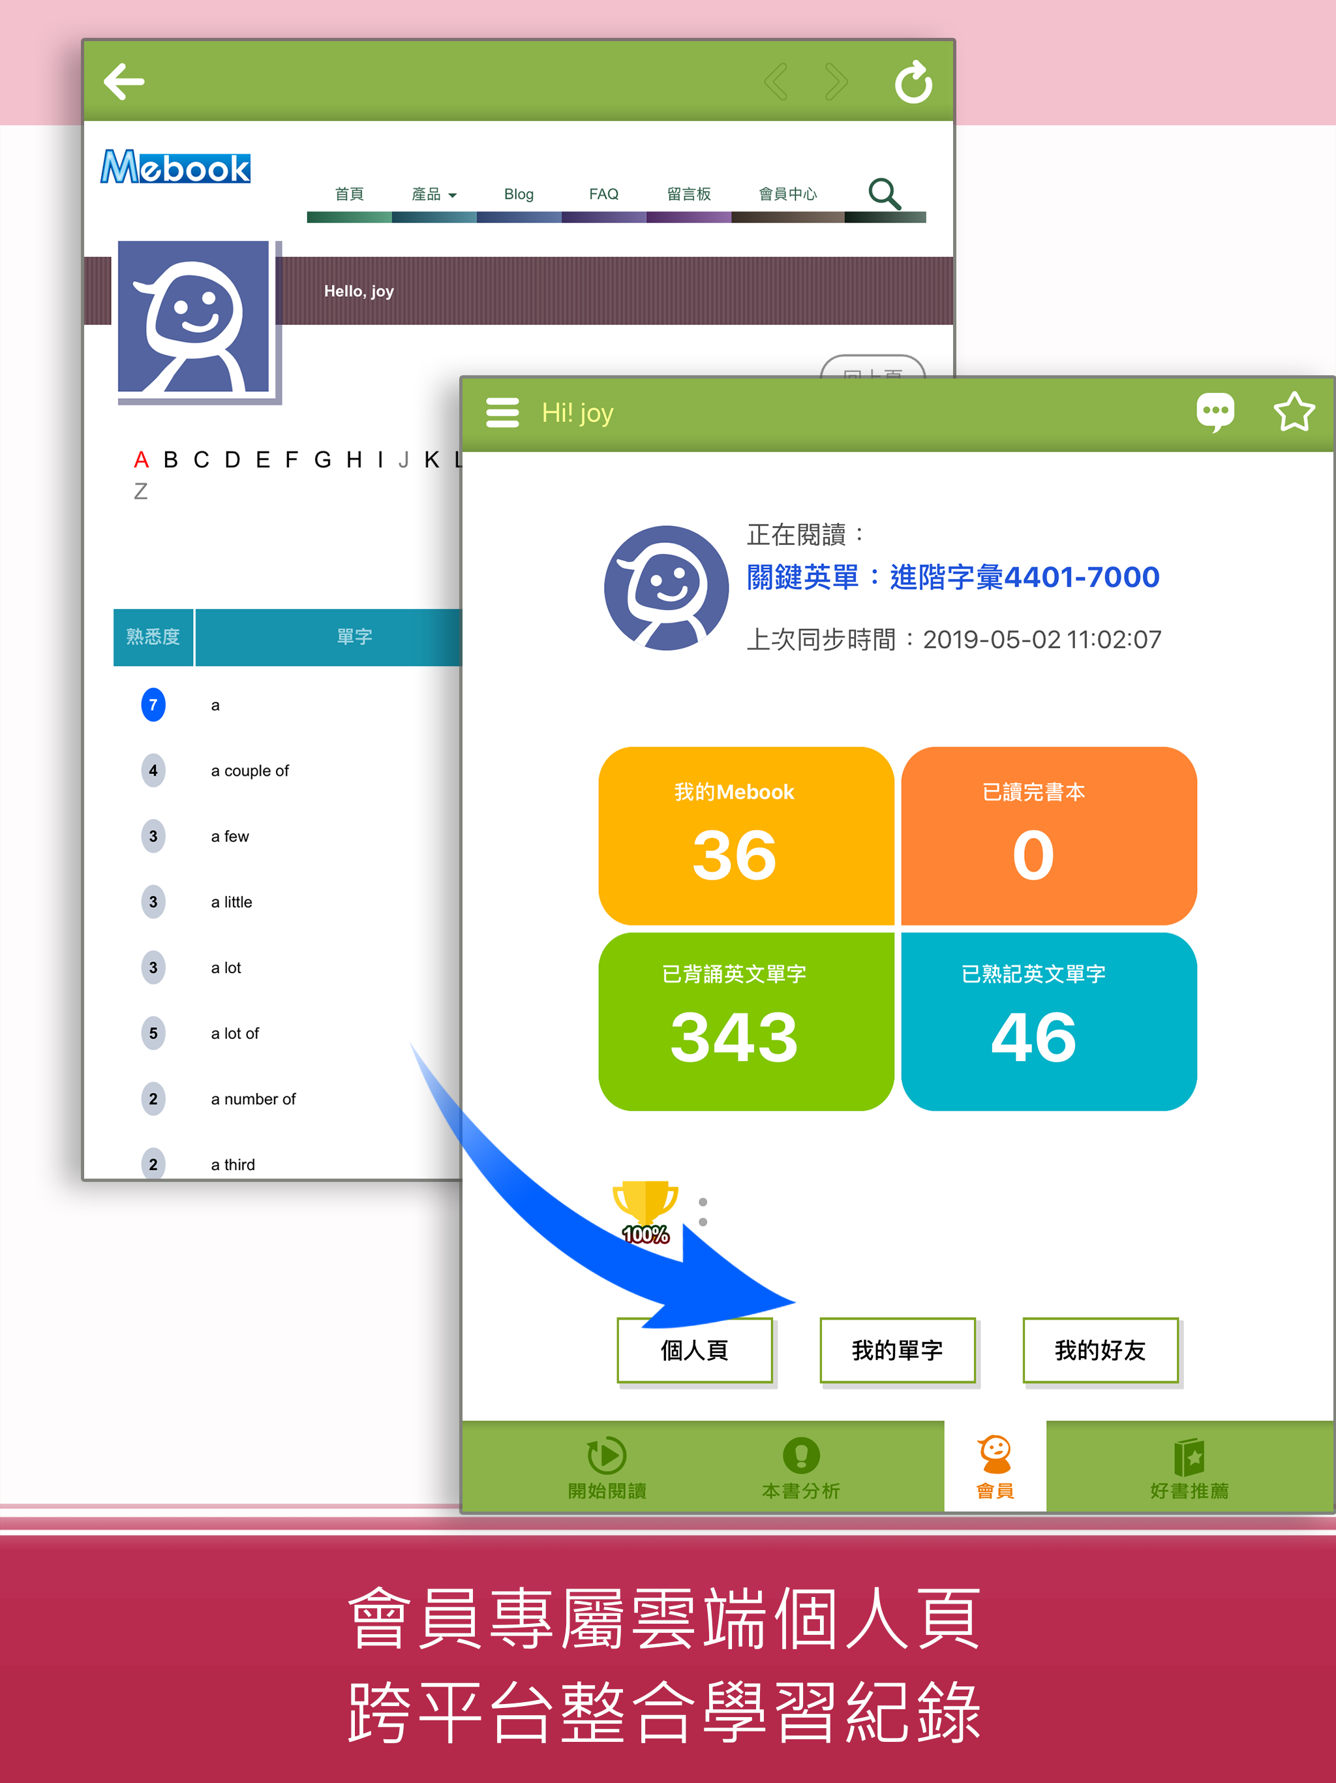1336x1783 pixels.
Task: Click the 個人頁 button
Action: tap(695, 1350)
